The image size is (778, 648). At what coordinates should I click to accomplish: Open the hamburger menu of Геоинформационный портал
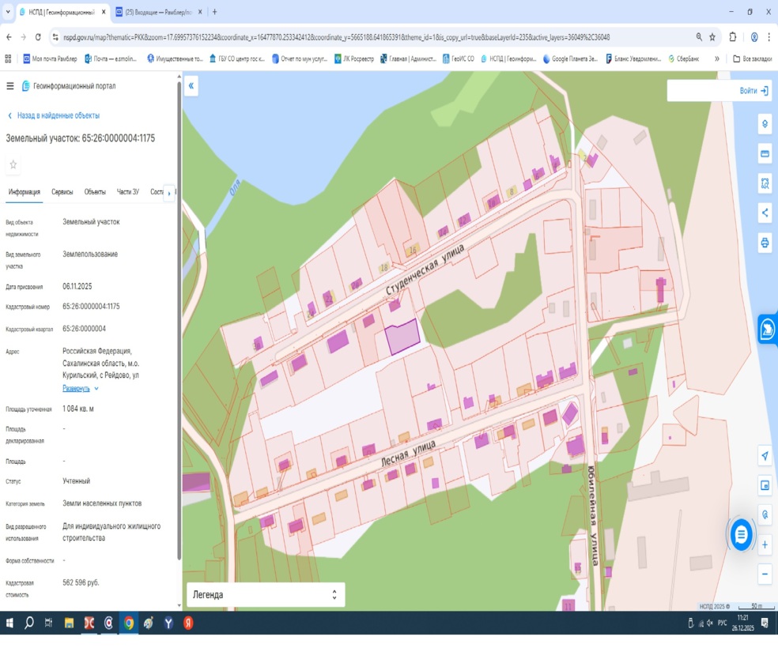[10, 86]
